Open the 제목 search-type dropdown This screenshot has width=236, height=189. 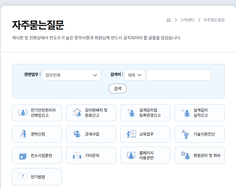click(135, 75)
